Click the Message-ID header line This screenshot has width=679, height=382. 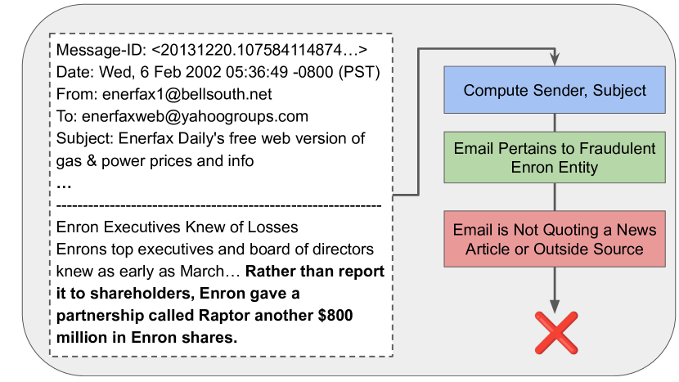tap(212, 50)
